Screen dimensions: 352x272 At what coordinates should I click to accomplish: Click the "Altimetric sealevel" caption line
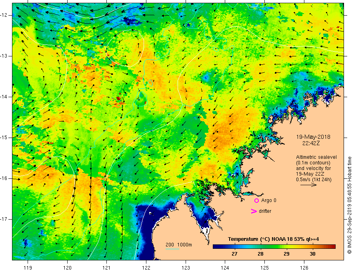coord(316,157)
